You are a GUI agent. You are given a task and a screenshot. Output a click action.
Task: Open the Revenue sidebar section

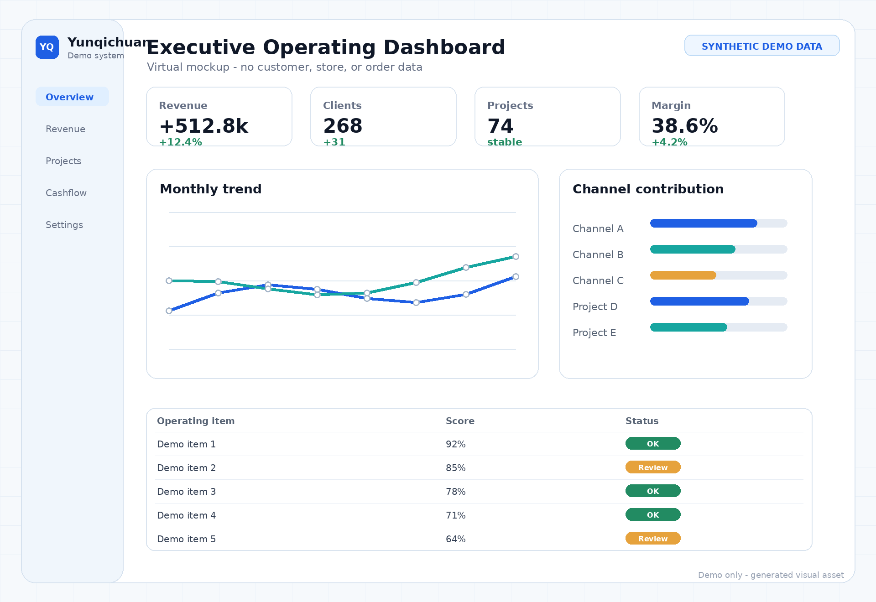click(x=65, y=129)
